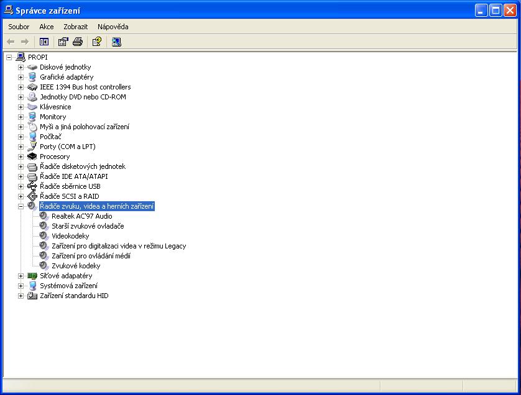
Task: Select Počítač tree label
Action: [x=50, y=137]
